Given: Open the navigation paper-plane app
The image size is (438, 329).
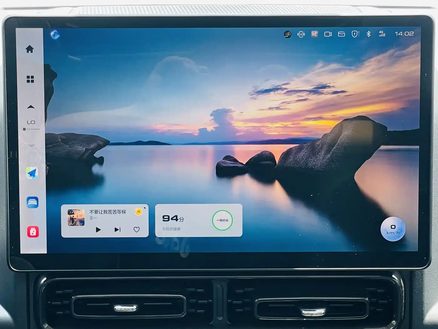Looking at the screenshot, I should [x=32, y=173].
